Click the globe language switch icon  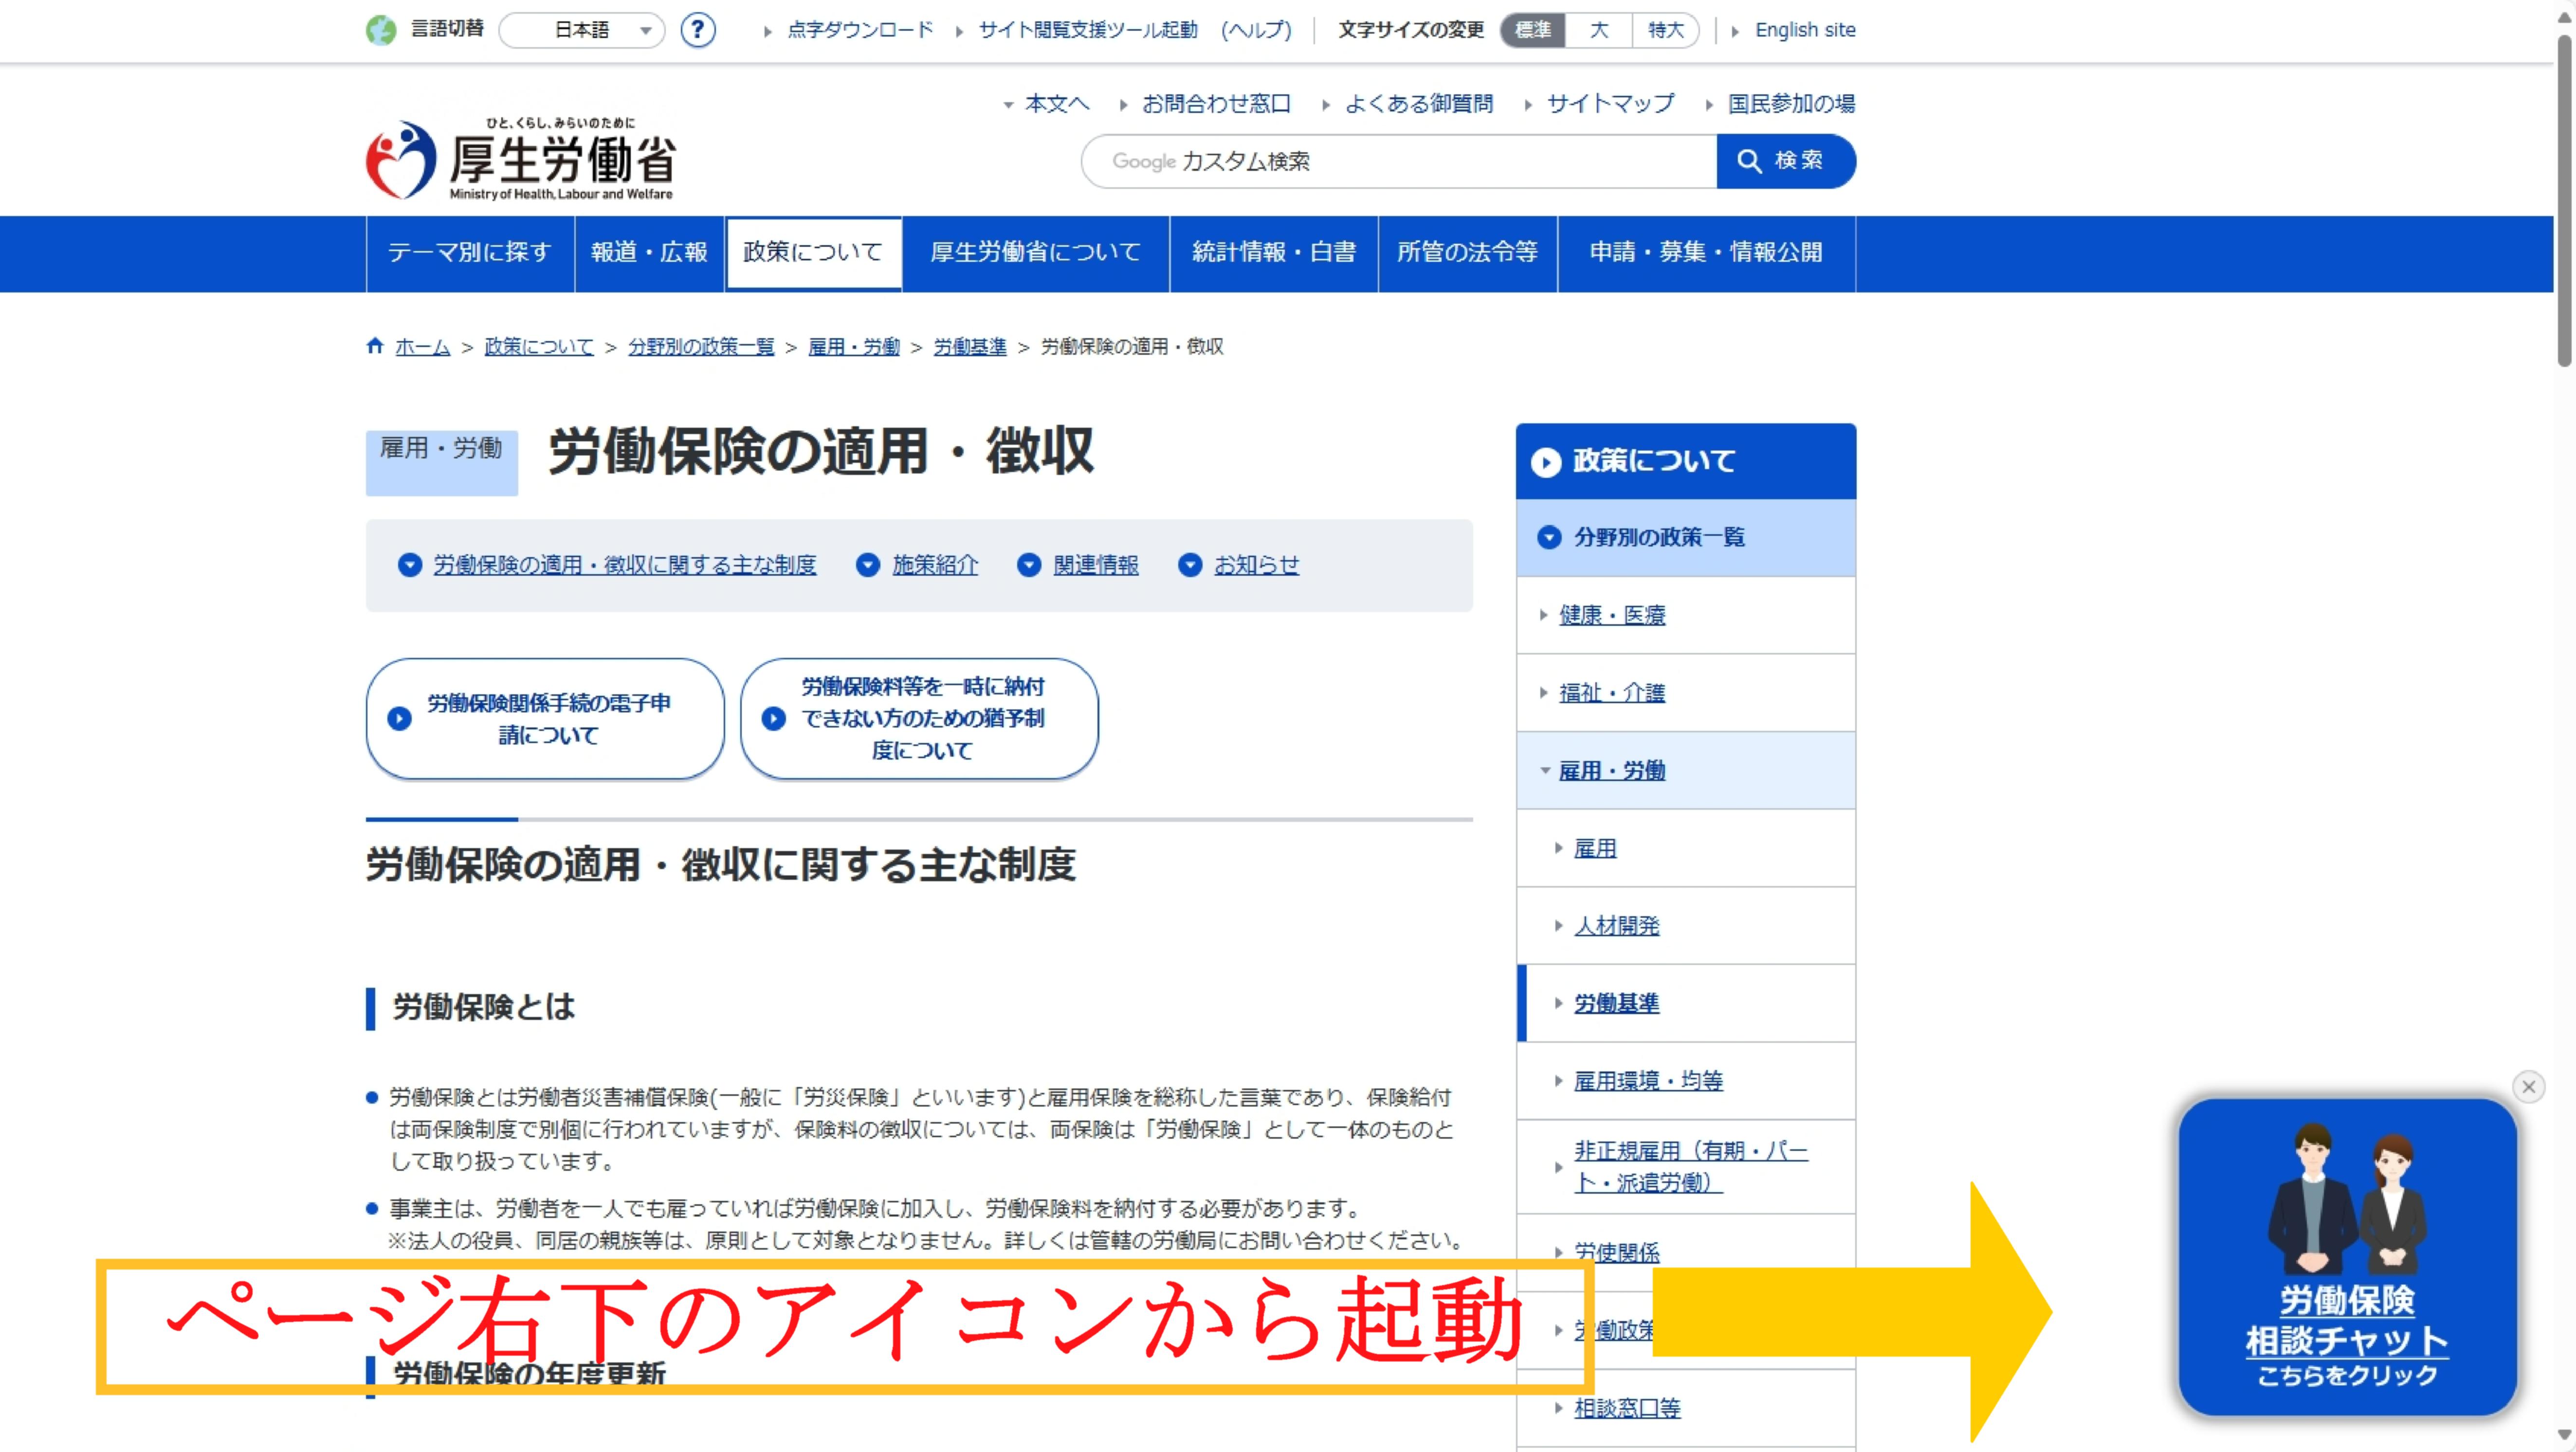381,30
